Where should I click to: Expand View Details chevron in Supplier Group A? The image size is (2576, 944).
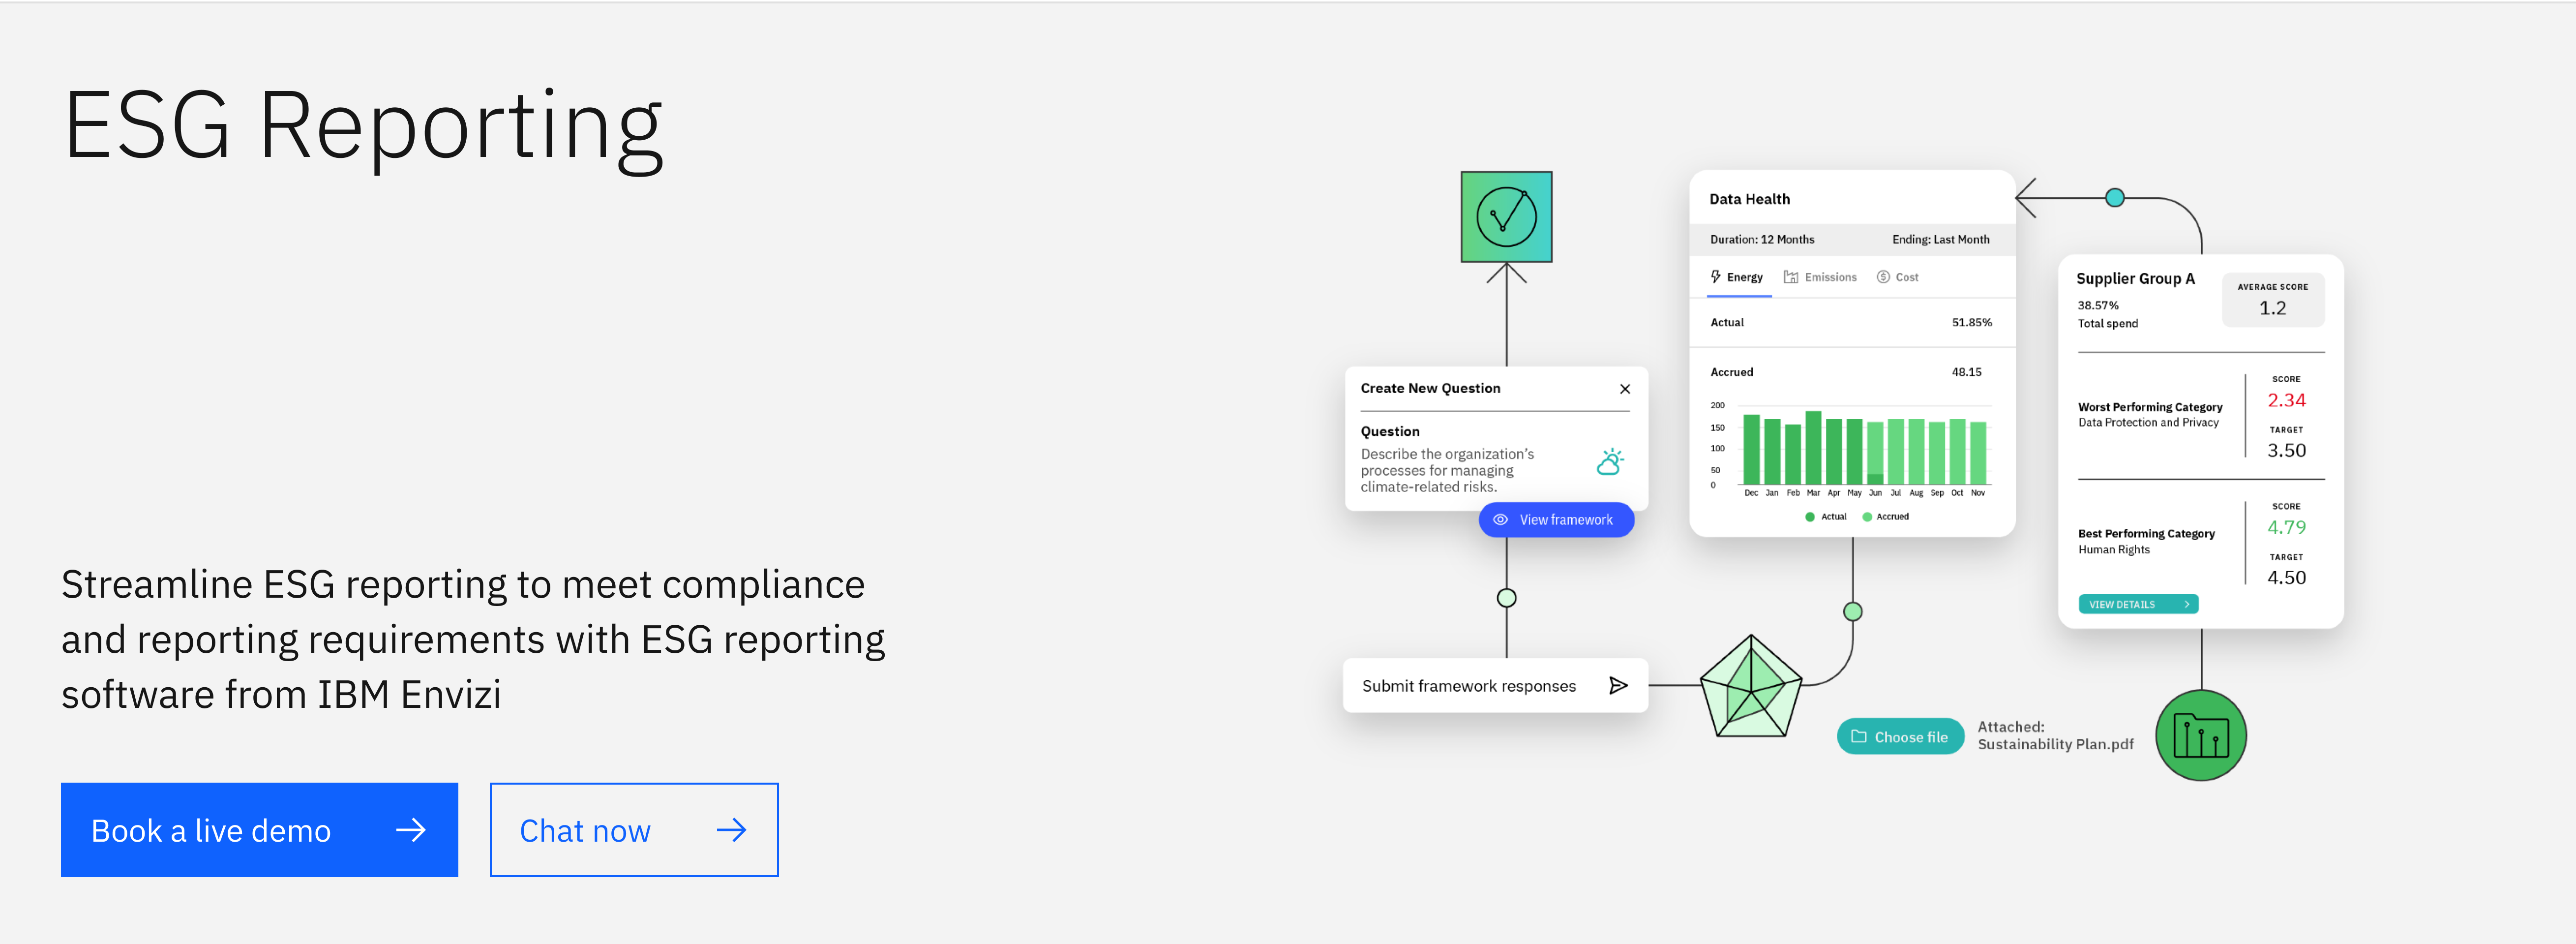2186,604
